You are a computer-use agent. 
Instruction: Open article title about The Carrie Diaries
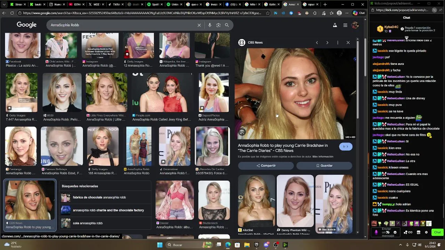283,148
